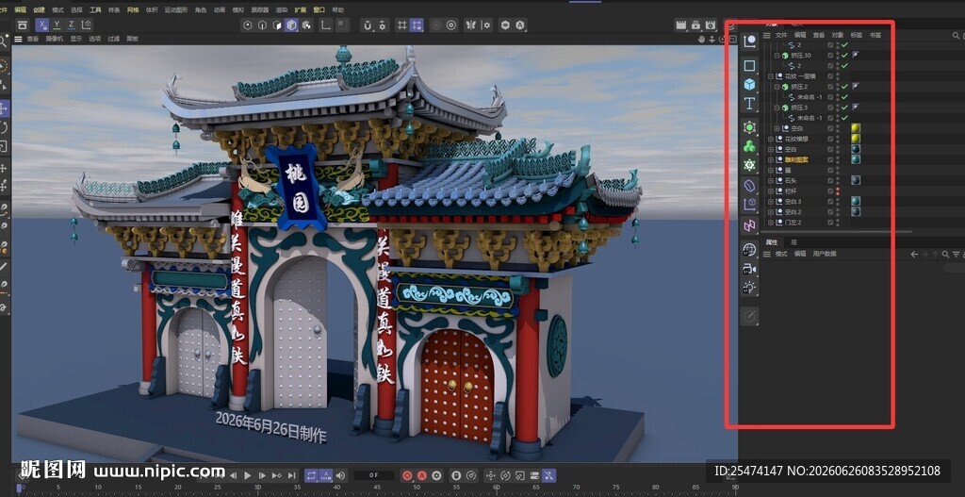This screenshot has width=965, height=497.
Task: Click the Object Manager search magnifier icon
Action: [956, 36]
